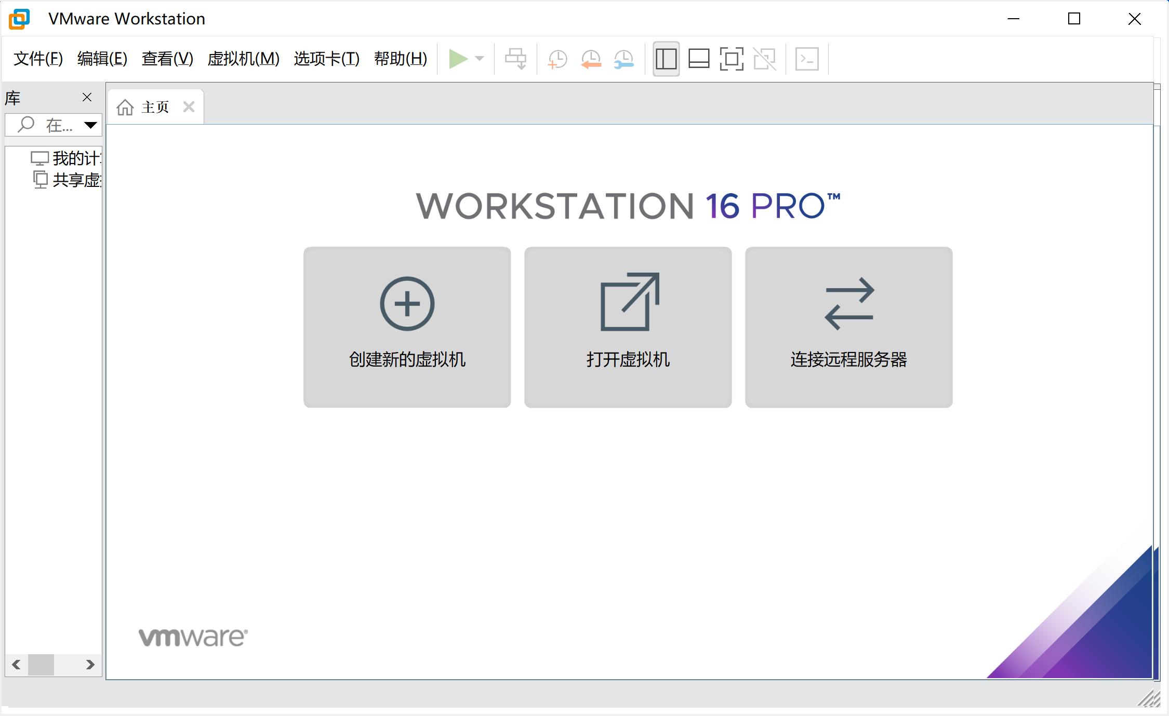
Task: Open the 虚拟机(M) menu
Action: tap(243, 59)
